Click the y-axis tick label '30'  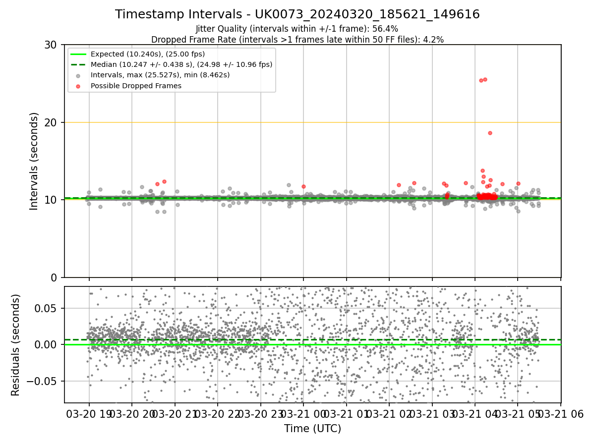click(50, 45)
